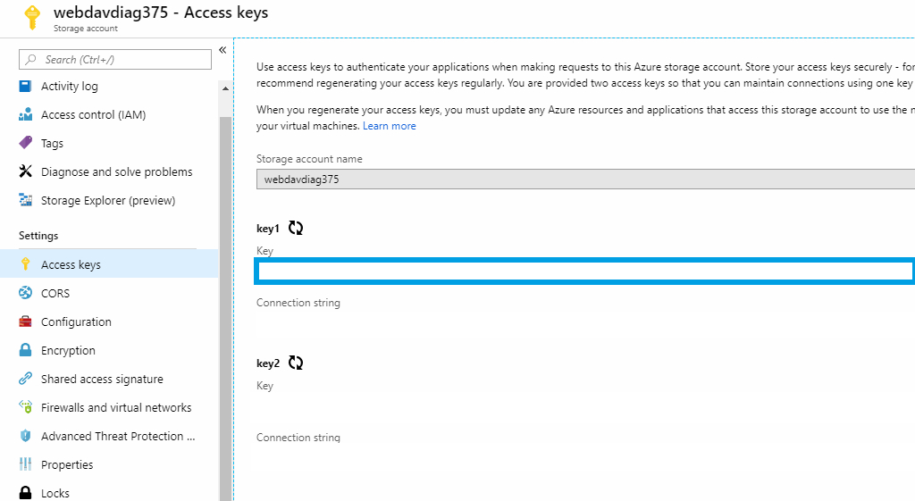This screenshot has height=501, width=915.
Task: Click the CORS icon in Settings
Action: click(x=25, y=294)
